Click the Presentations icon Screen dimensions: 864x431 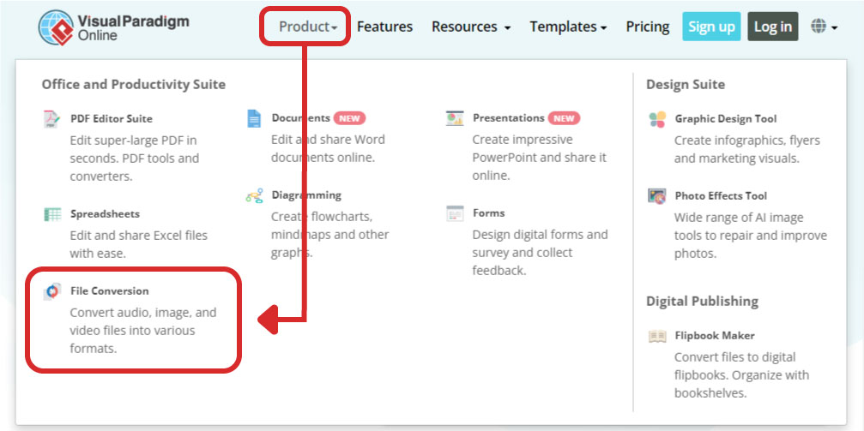point(455,118)
